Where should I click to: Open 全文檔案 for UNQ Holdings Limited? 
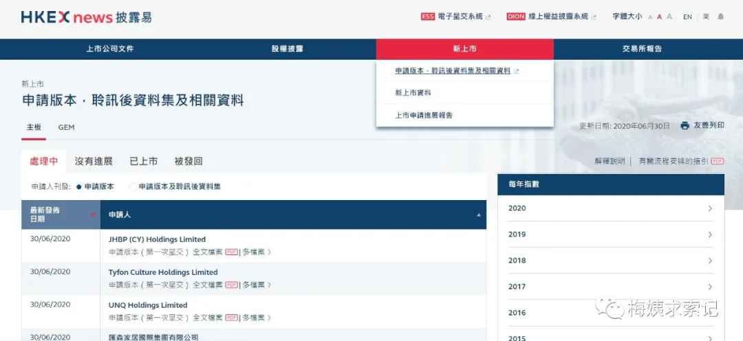pyautogui.click(x=208, y=318)
